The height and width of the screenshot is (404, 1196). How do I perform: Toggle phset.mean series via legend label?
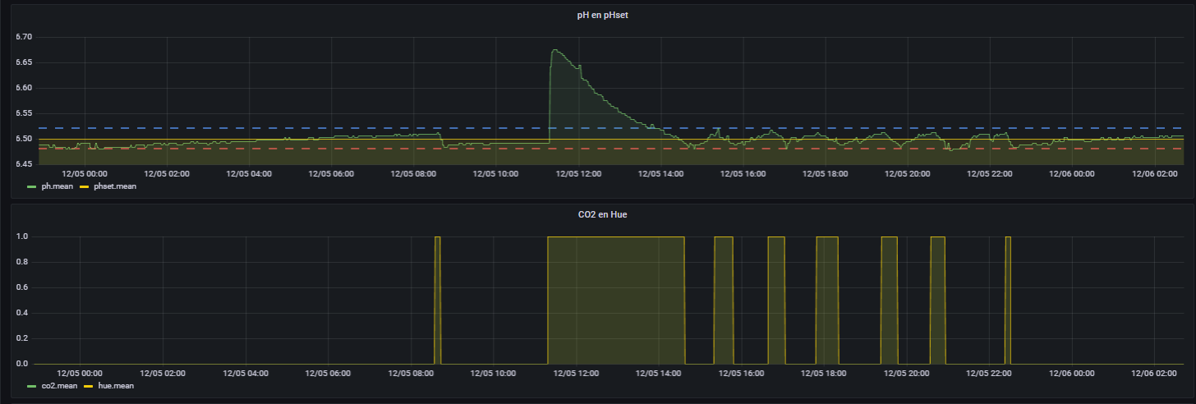pos(115,186)
